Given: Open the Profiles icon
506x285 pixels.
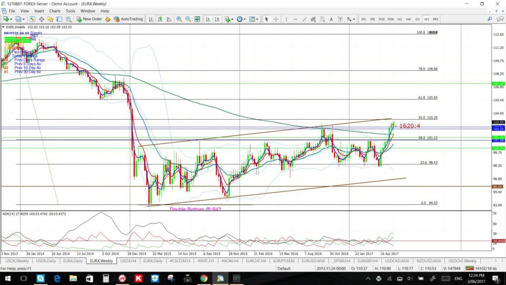Looking at the screenshot, I should tap(18, 19).
